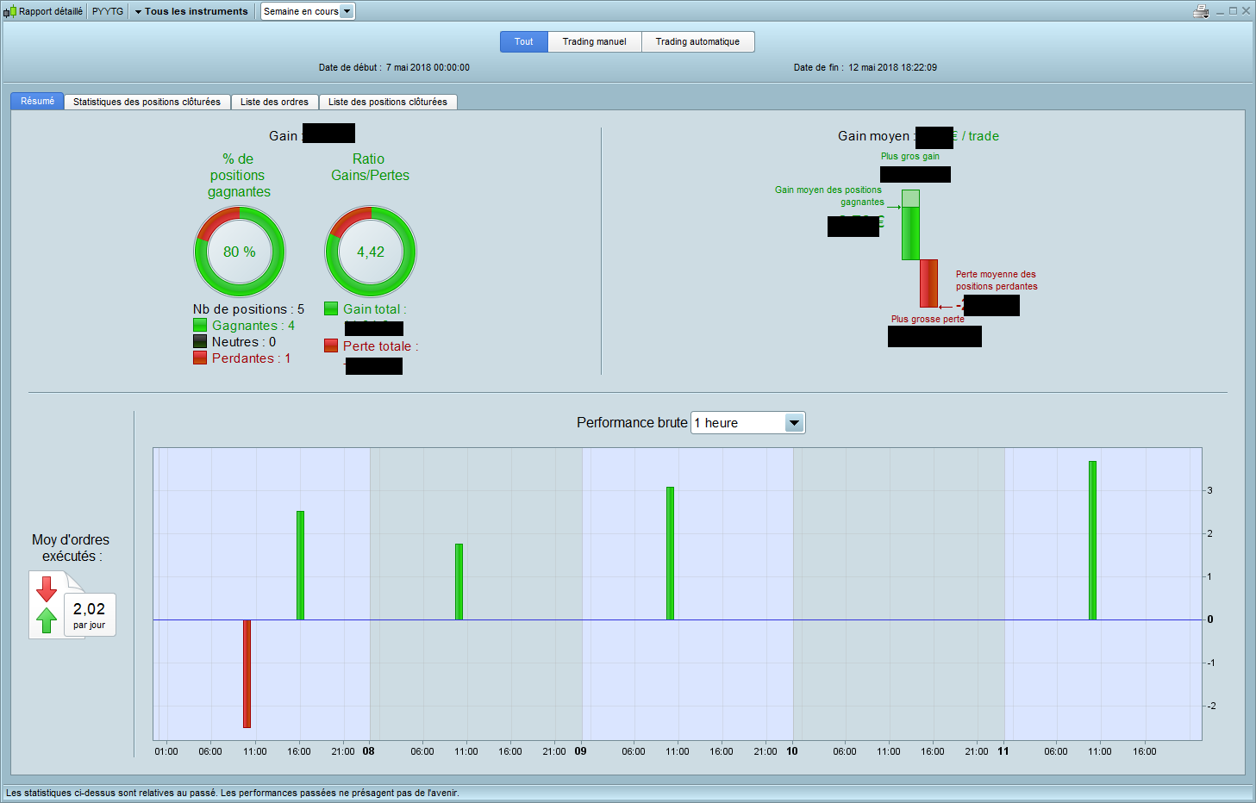The width and height of the screenshot is (1256, 803).
Task: Click the green Gain total legend square
Action: click(x=331, y=308)
